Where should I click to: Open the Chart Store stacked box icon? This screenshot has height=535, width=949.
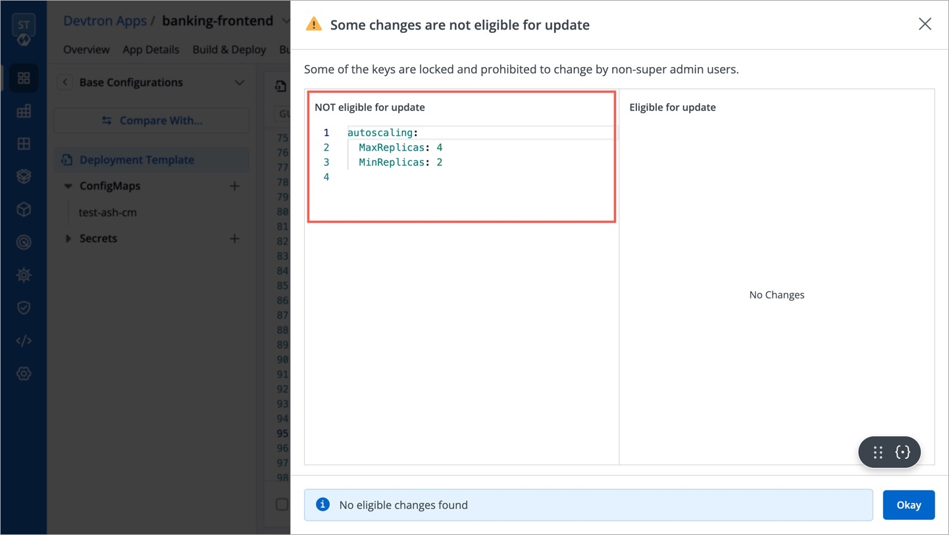24,177
